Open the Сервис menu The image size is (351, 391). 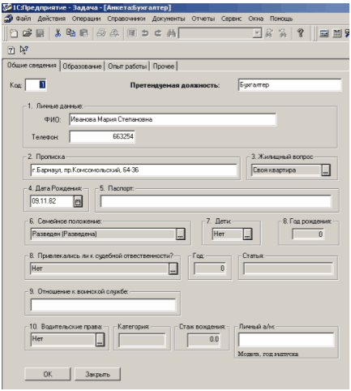(231, 19)
